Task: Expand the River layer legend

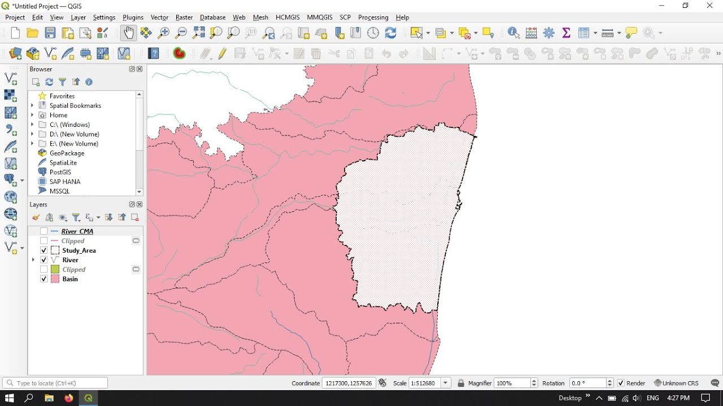Action: coord(33,260)
